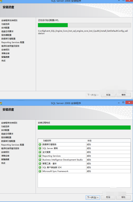Click the check icon beside Microsoft Sync Framework
Screen dimensions: 133x202
pos(40,171)
